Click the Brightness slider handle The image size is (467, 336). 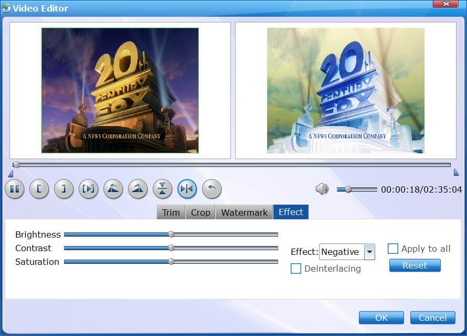click(171, 234)
